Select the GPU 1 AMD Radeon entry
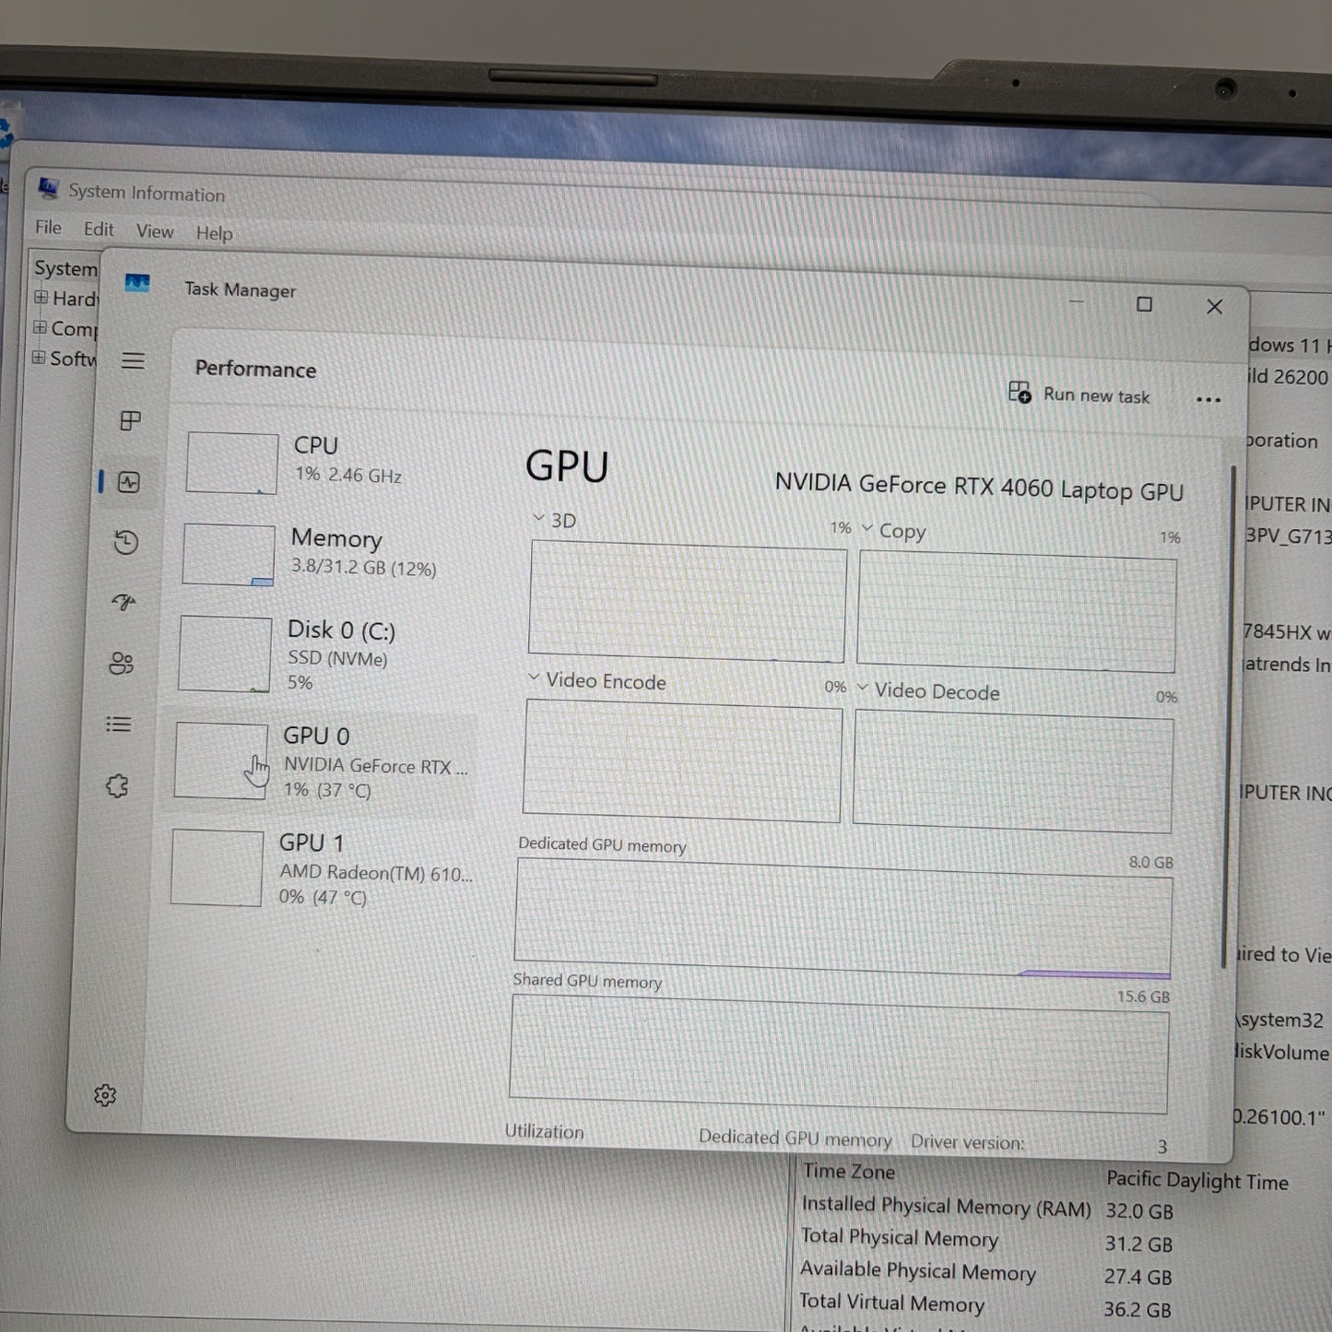 click(322, 869)
